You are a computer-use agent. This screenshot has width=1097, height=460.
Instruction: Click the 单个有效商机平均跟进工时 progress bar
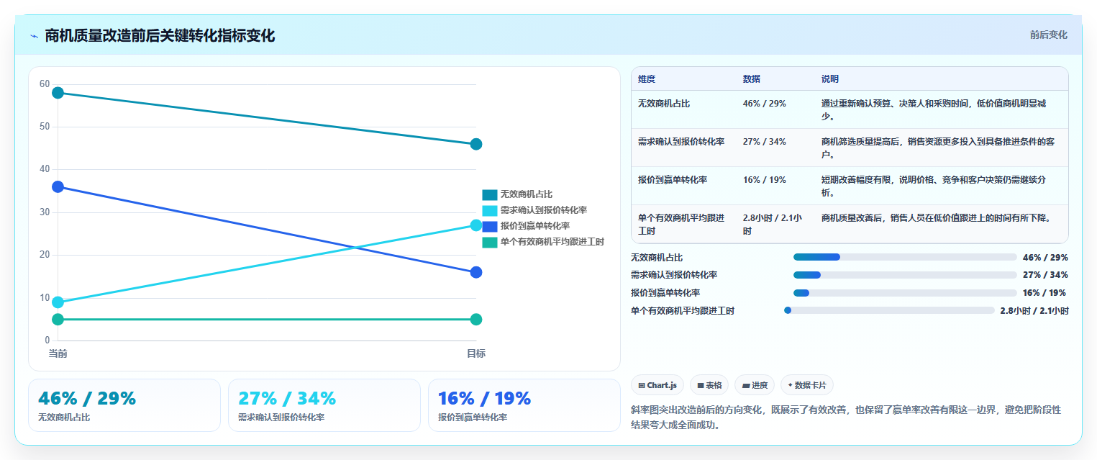tap(889, 310)
